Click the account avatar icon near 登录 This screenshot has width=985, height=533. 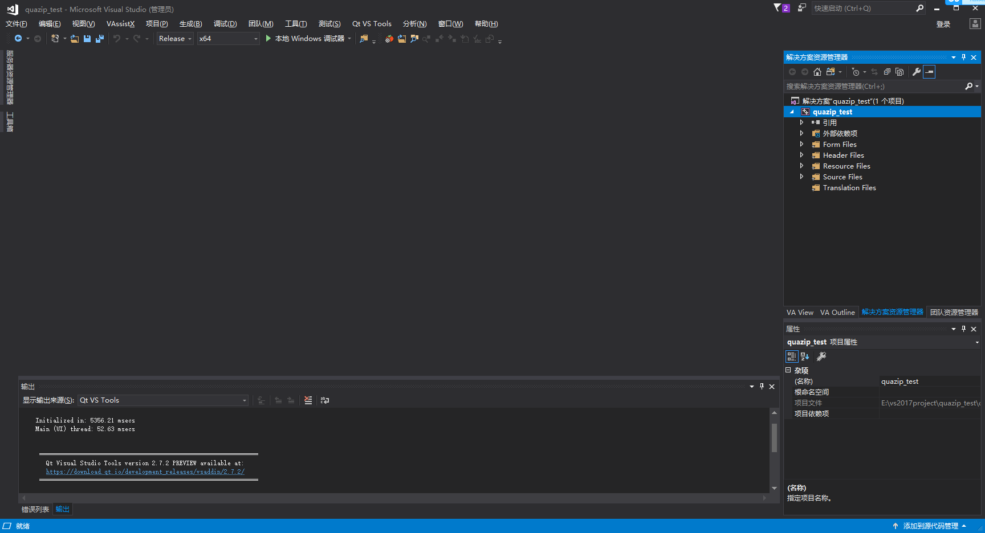click(975, 24)
